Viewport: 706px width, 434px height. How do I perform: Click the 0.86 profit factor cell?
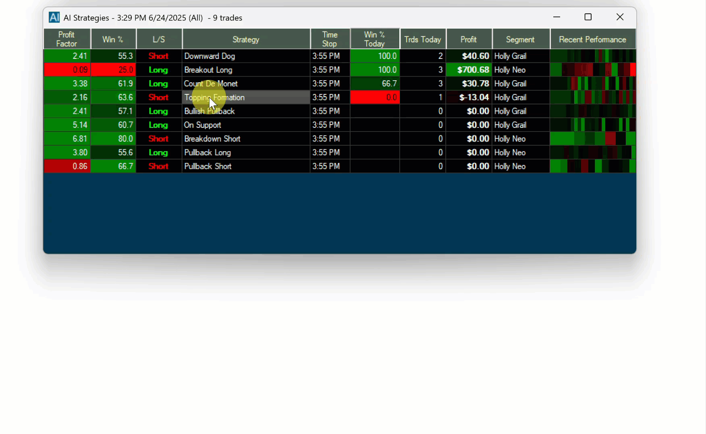67,166
